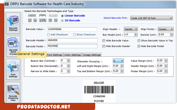Open the Align Footer dropdown

coord(165,29)
